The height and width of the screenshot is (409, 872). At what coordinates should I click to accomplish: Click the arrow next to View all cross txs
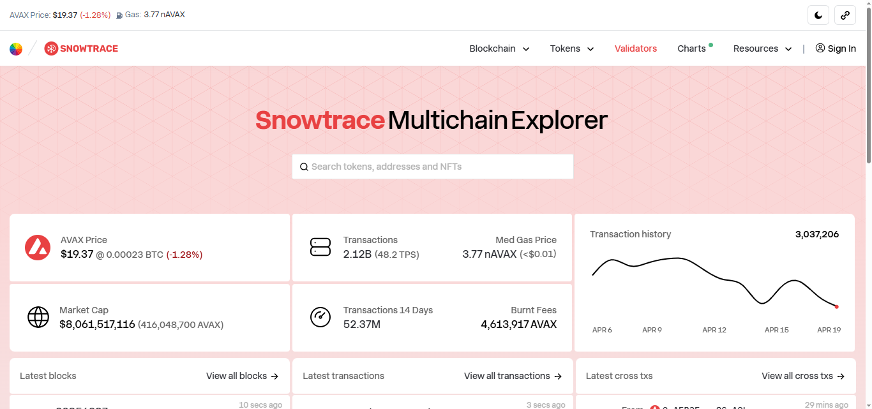tap(841, 376)
